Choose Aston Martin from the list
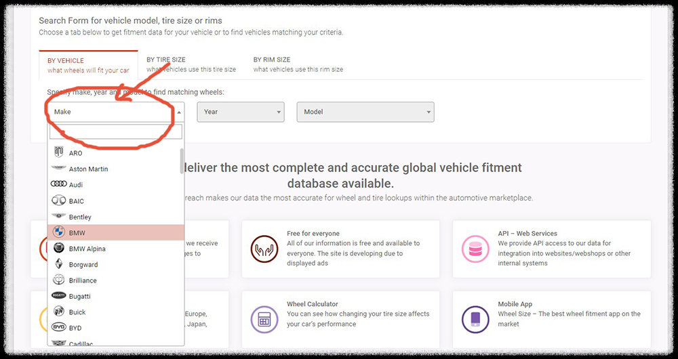Viewport: 678px width, 359px height. coord(115,169)
